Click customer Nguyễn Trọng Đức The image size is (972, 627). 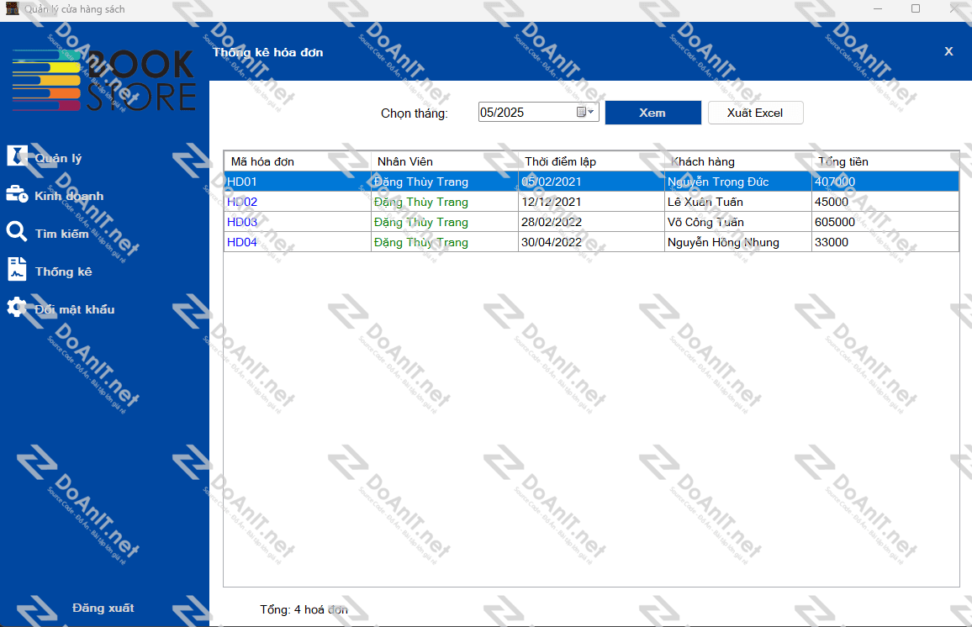click(x=718, y=182)
